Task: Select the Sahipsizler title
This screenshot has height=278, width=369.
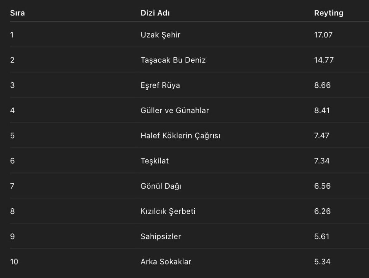Action: 161,237
